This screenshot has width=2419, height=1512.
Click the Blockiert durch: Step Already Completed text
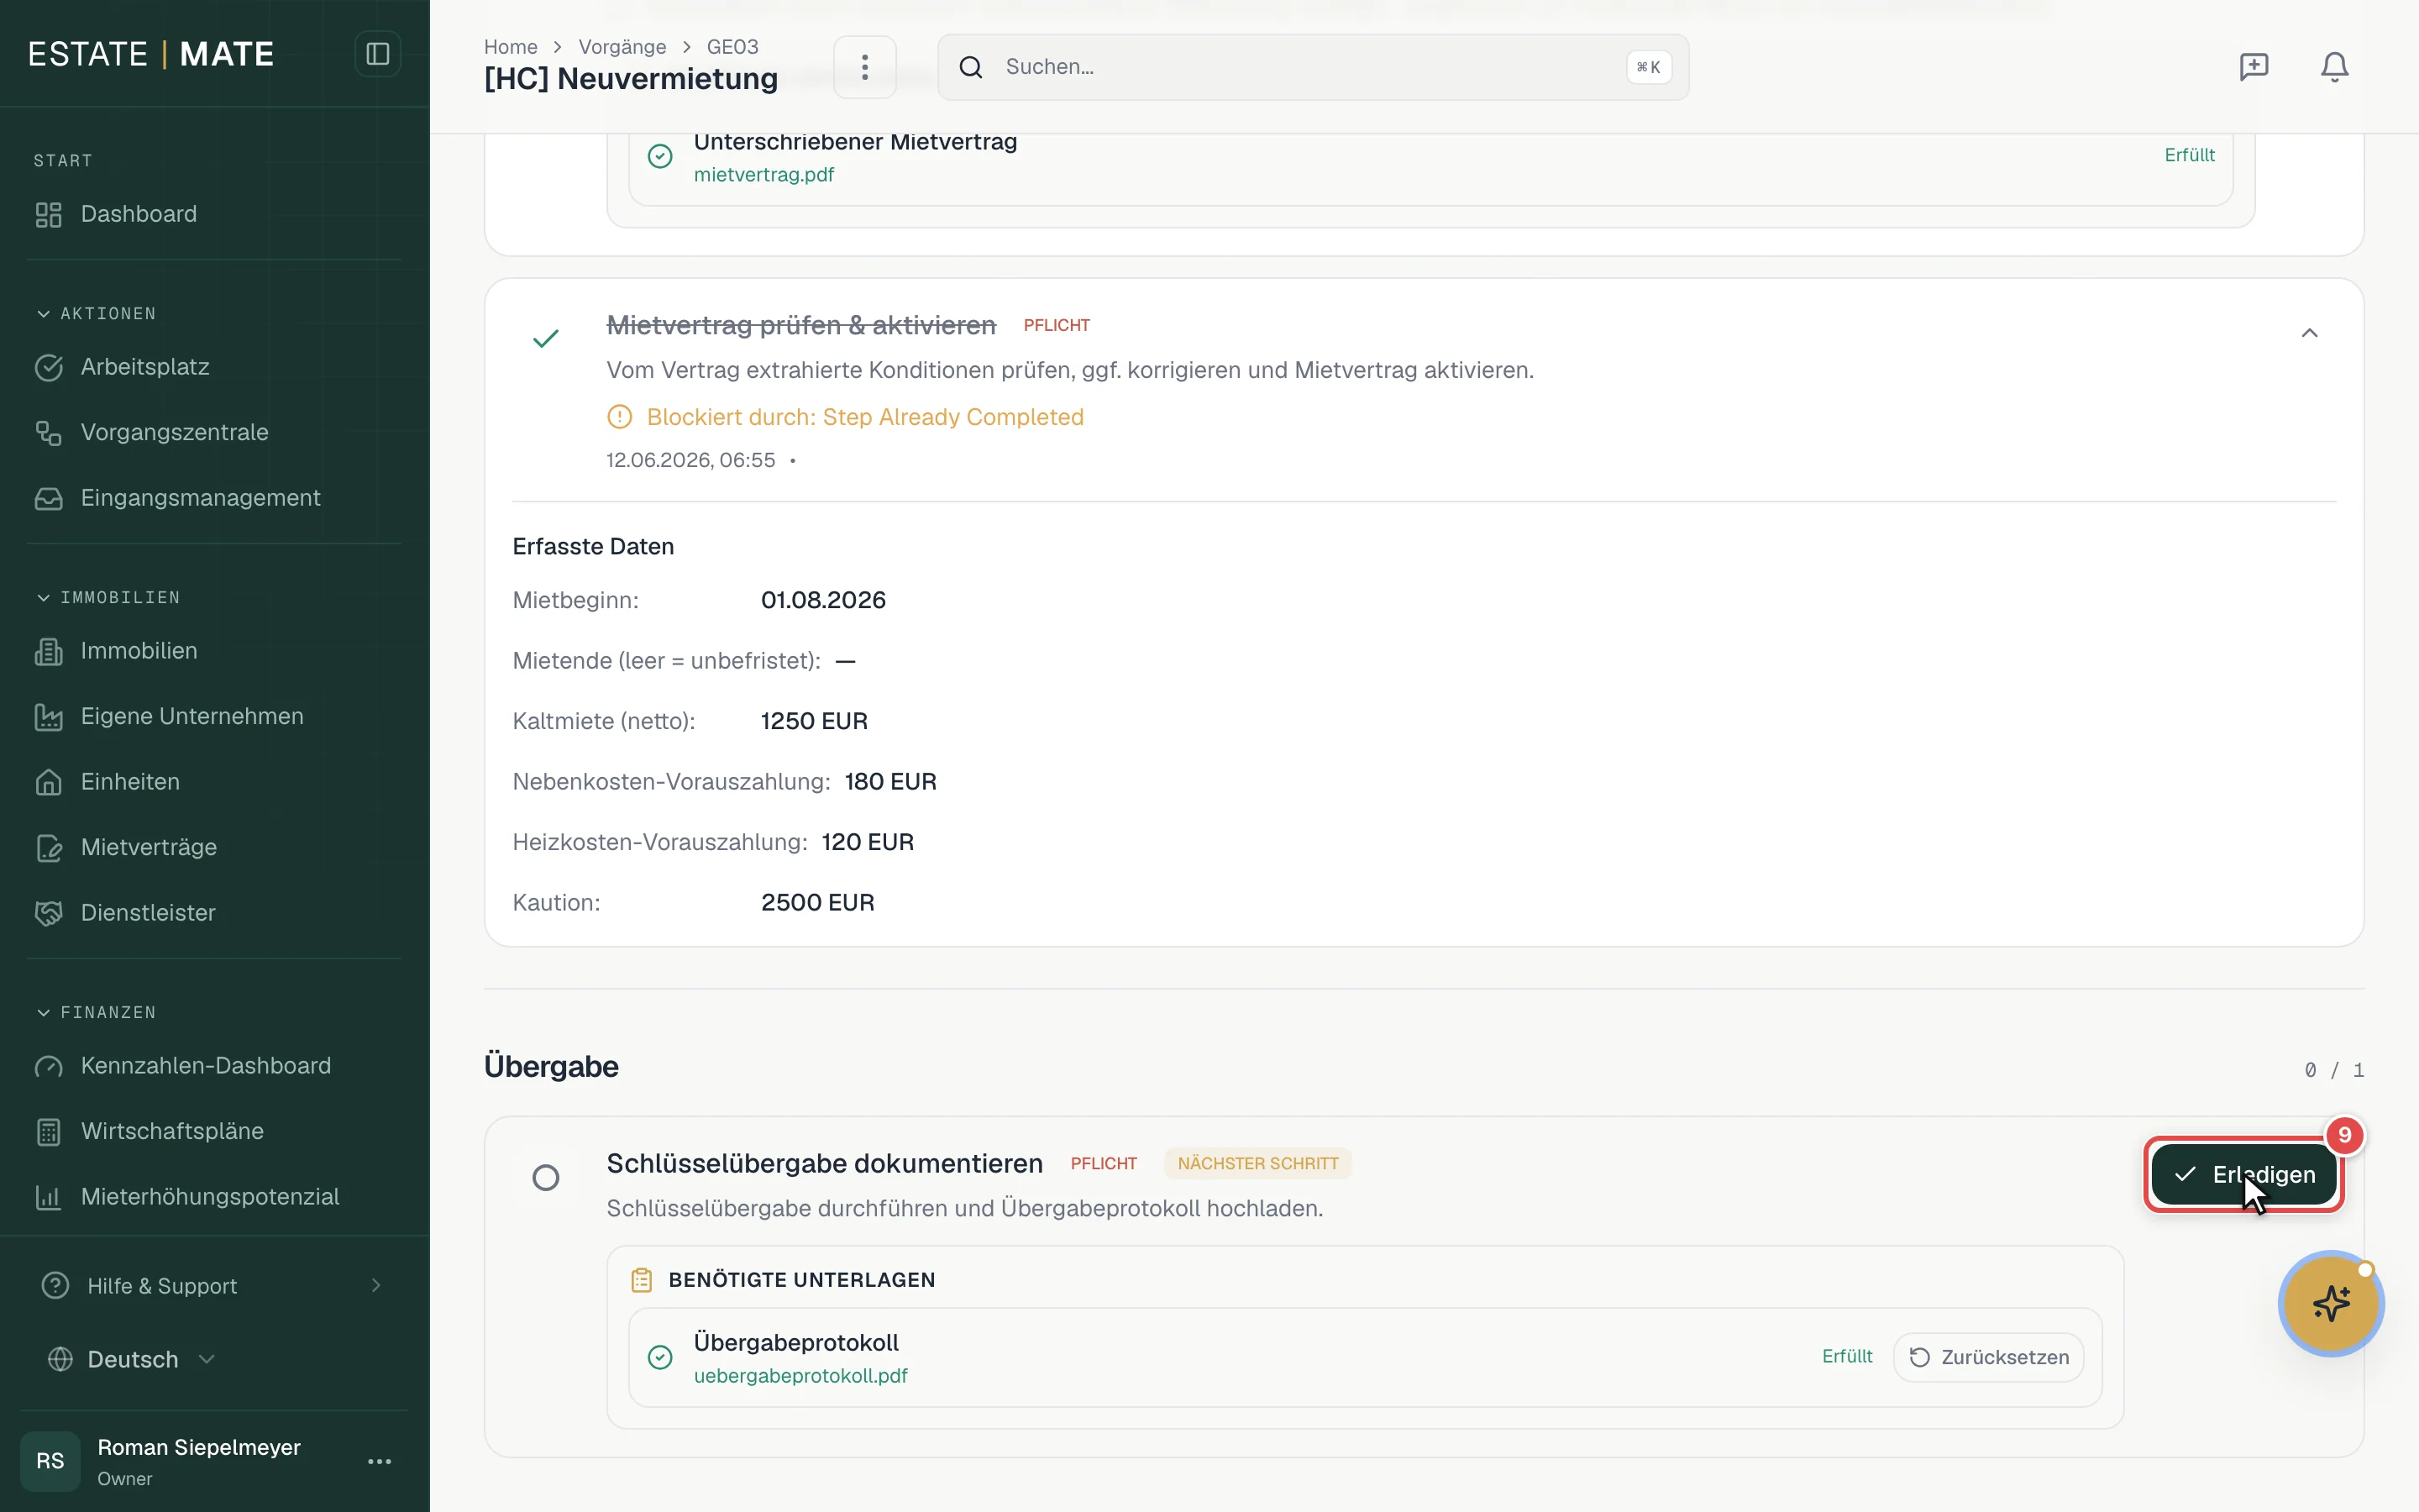tap(864, 417)
